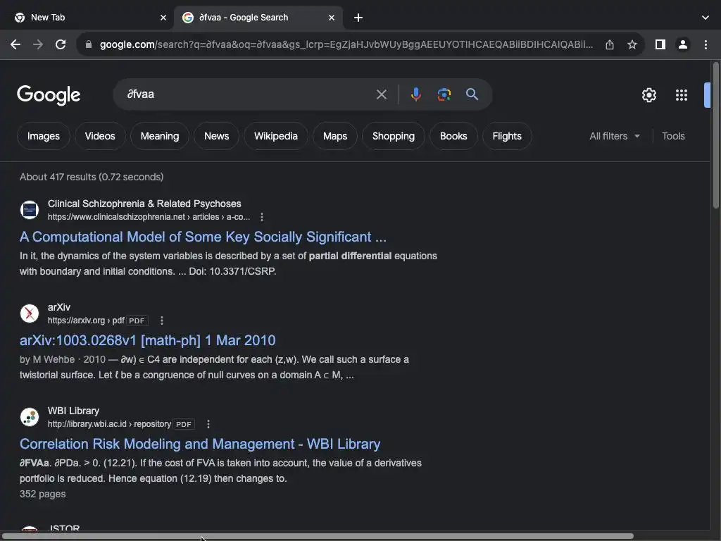Go back to the previous page
The image size is (721, 541).
coord(15,44)
